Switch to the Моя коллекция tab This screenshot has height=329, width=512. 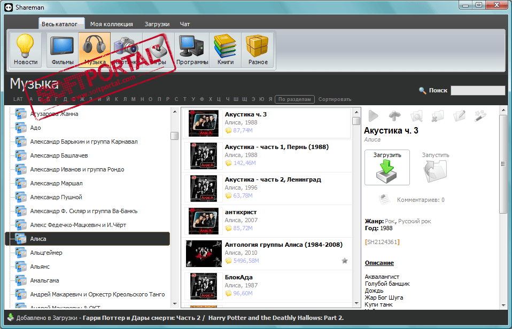[x=112, y=24]
